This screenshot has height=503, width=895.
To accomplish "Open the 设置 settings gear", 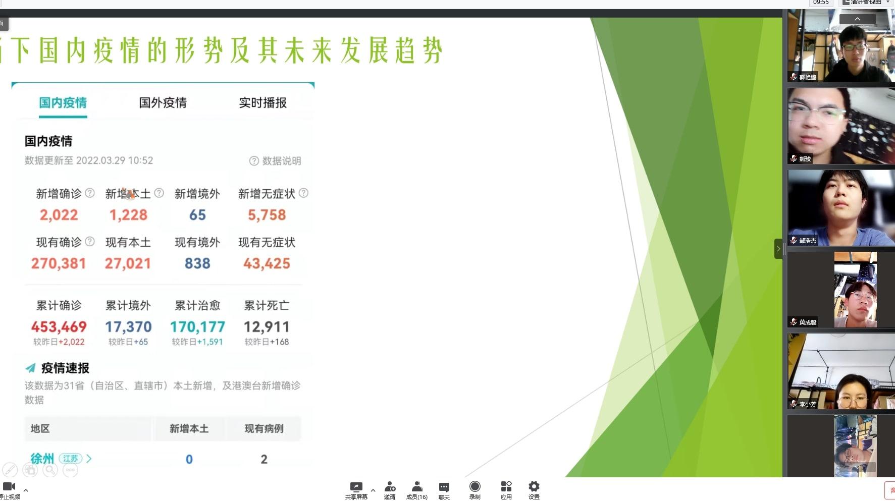I will click(x=534, y=490).
